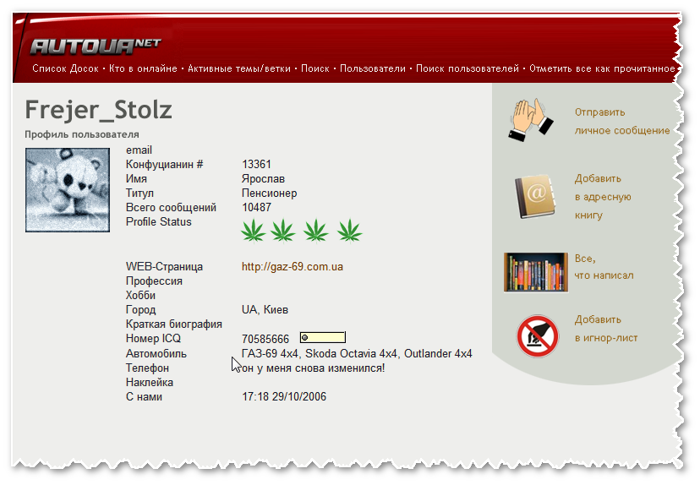Visit the http://gaz-69.com.ua link
The width and height of the screenshot is (700, 485).
(x=292, y=266)
